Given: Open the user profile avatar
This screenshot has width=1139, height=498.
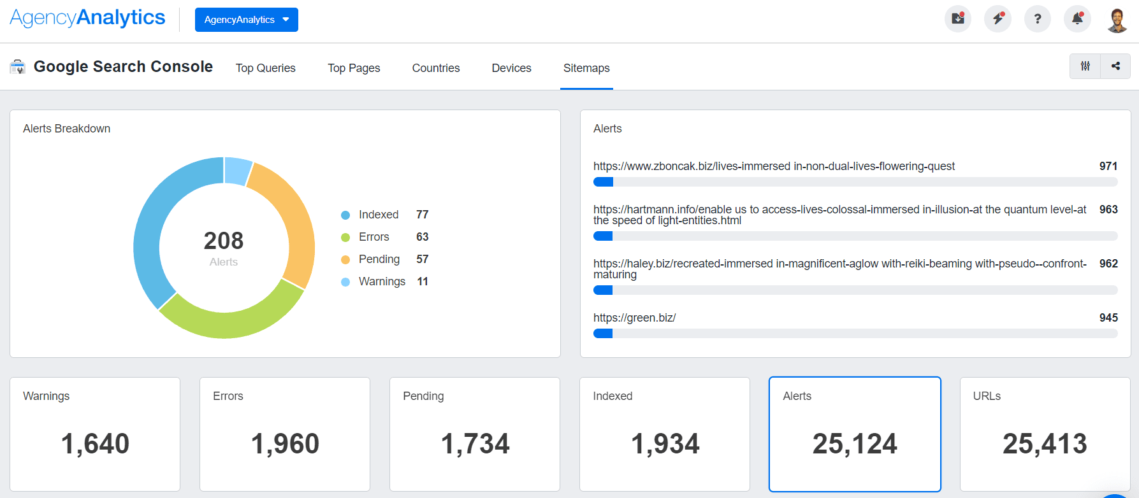Looking at the screenshot, I should click(1117, 20).
